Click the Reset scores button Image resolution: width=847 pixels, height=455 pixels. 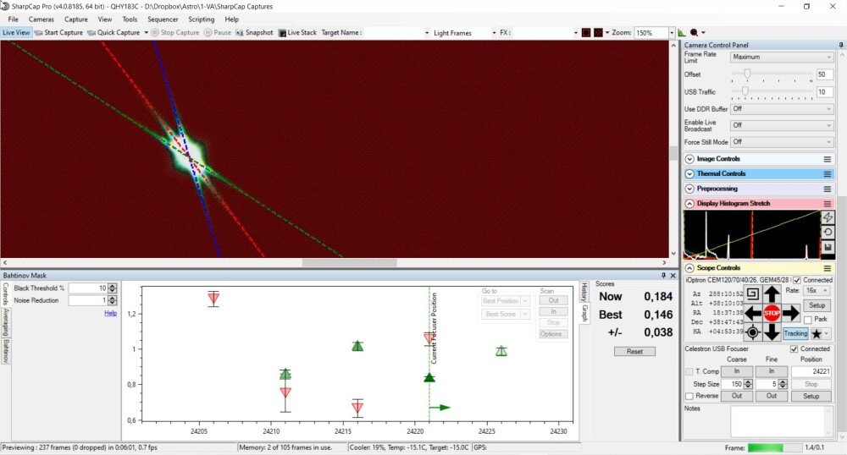tap(634, 352)
